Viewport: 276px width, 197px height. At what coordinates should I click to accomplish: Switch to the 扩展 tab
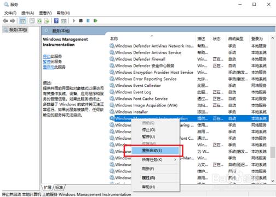[x=48, y=187]
